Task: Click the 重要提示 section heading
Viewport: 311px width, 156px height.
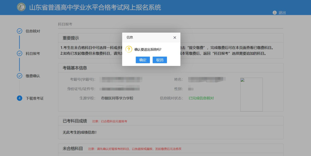Action: pyautogui.click(x=71, y=38)
